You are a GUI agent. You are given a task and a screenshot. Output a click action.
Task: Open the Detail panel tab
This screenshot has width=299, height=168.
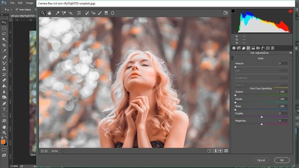(x=243, y=48)
